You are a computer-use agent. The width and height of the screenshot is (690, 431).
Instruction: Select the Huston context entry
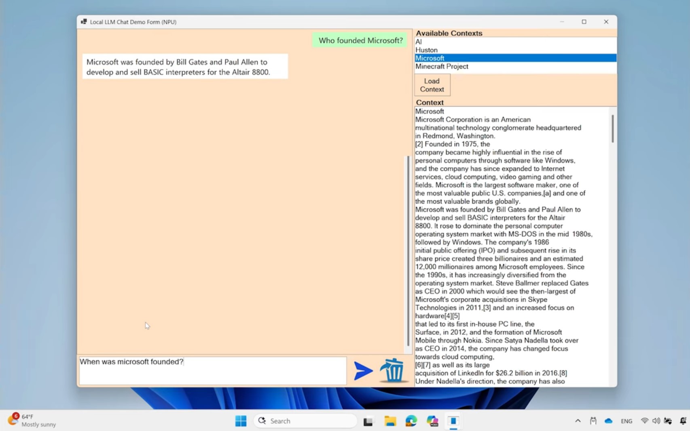tap(516, 50)
